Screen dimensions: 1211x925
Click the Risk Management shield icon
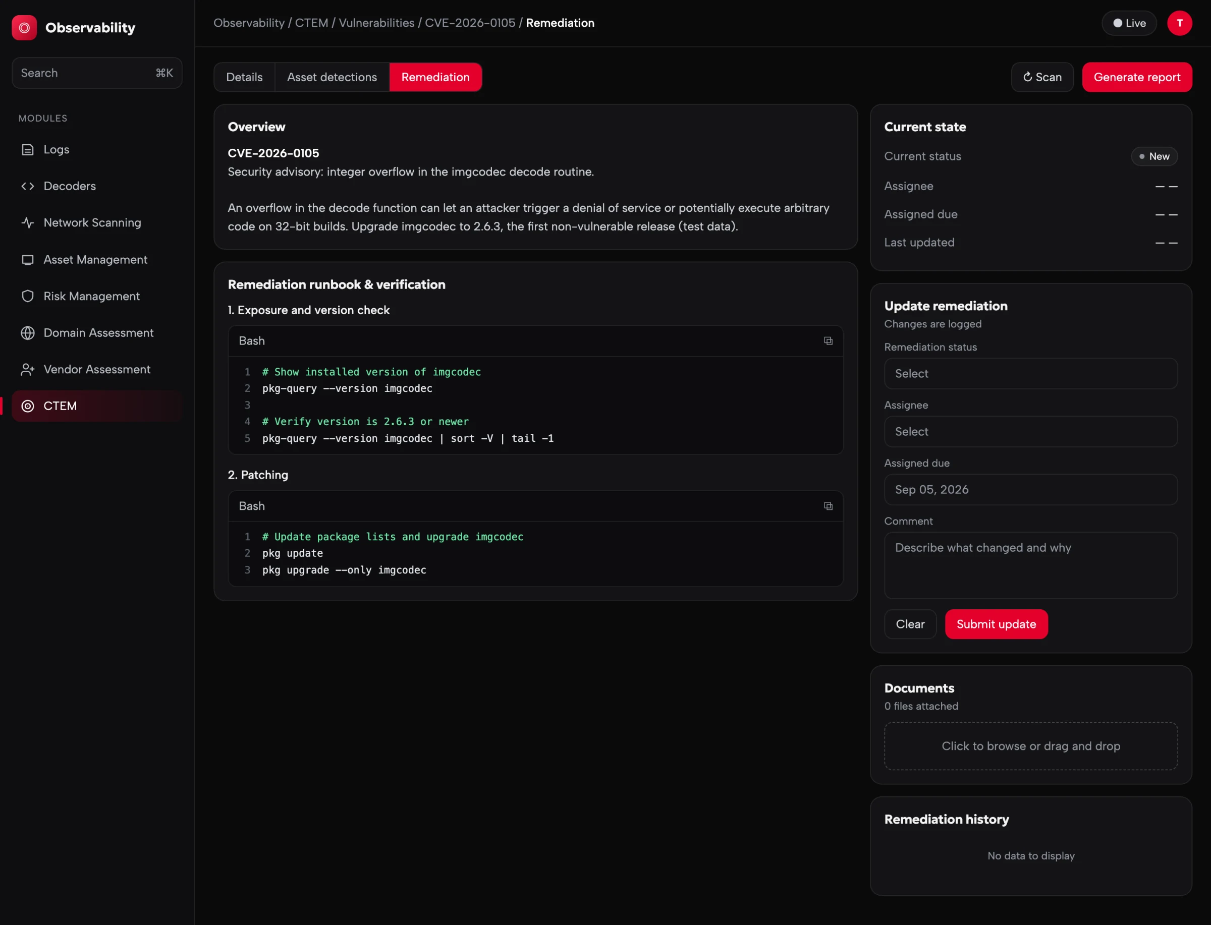tap(28, 296)
